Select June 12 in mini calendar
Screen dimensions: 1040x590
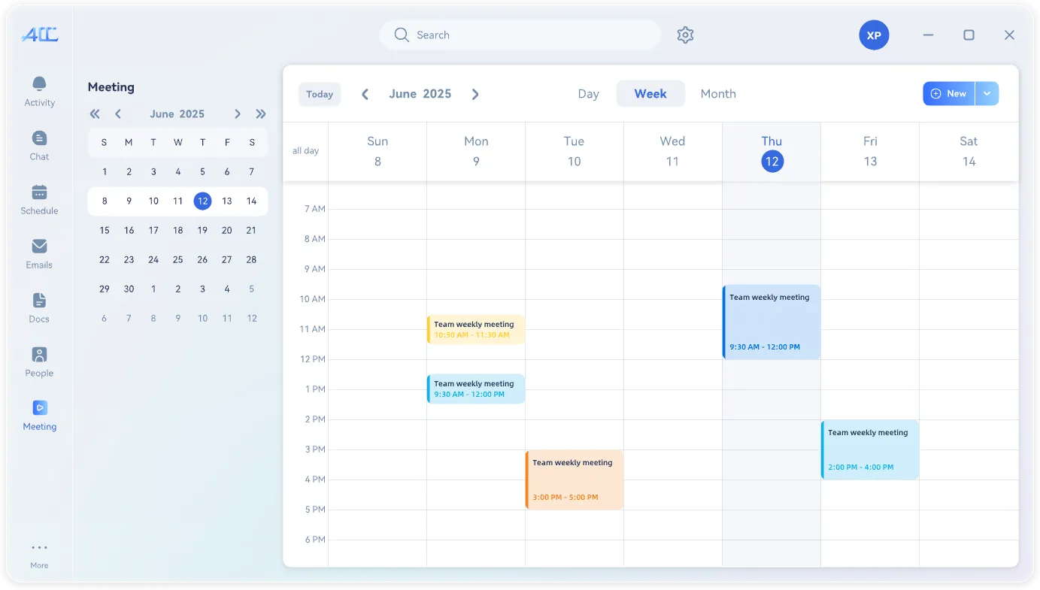click(x=202, y=201)
